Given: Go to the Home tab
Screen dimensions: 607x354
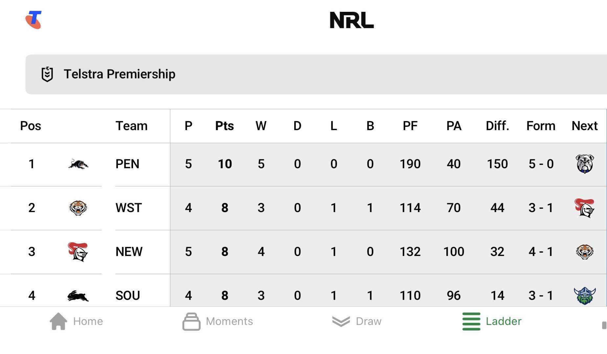Looking at the screenshot, I should [76, 321].
